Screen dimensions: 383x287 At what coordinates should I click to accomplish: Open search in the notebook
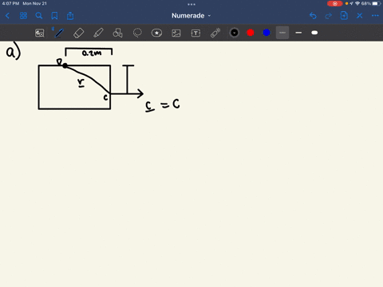(39, 16)
